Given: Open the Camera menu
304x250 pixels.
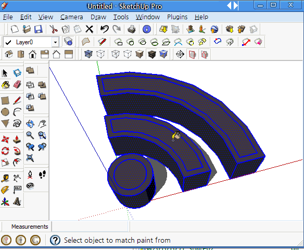Looking at the screenshot, I should point(71,17).
